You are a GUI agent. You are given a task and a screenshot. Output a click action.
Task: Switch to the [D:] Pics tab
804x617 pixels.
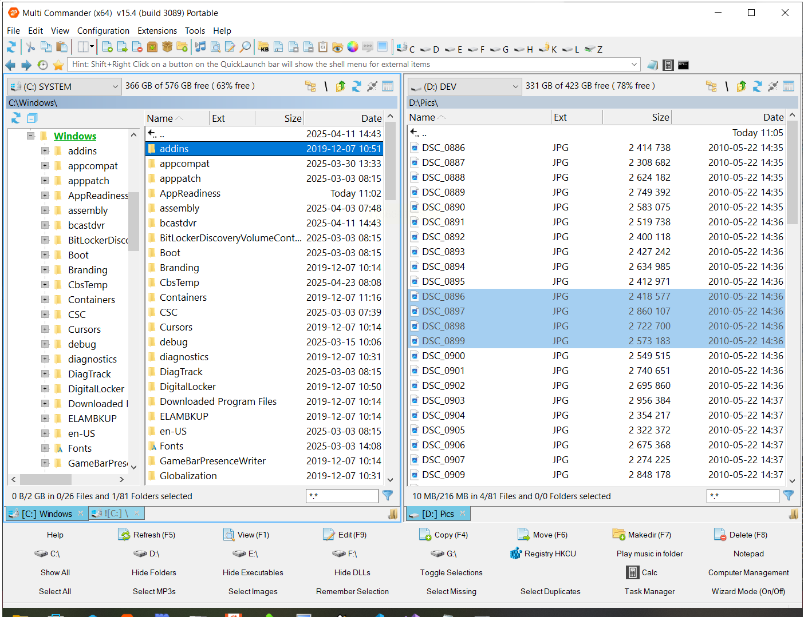438,513
